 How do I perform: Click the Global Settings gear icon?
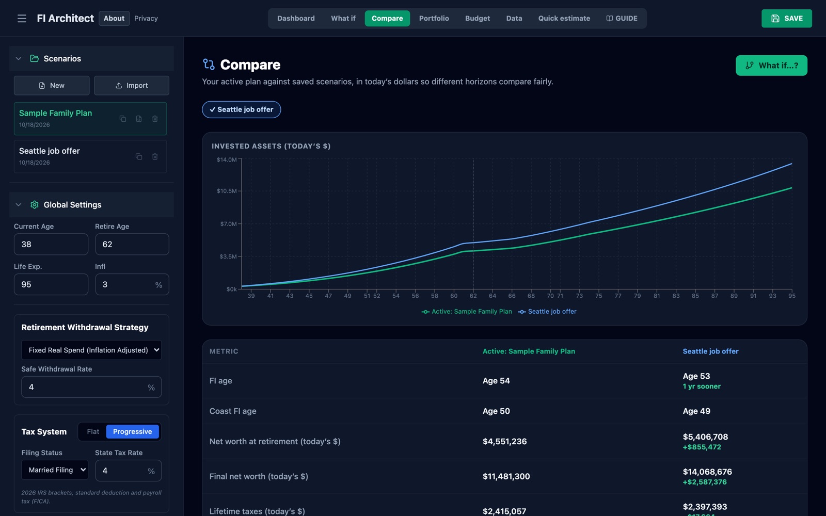pos(35,205)
